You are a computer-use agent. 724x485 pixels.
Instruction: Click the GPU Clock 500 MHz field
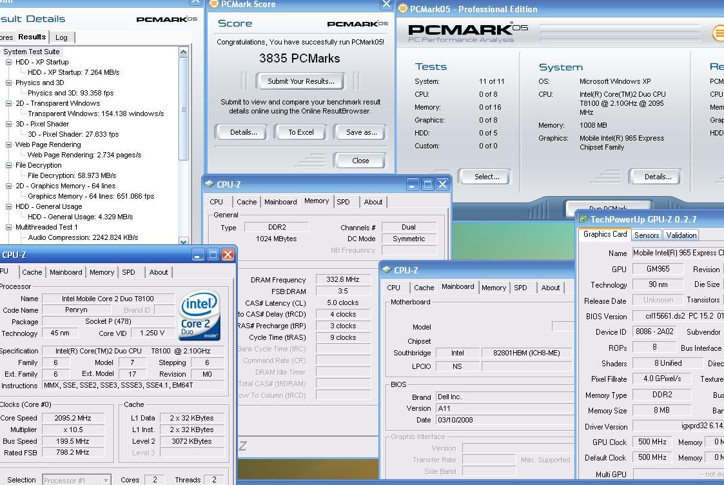point(652,442)
